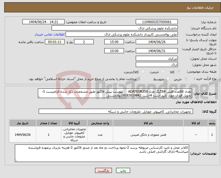Click the شهر محل تحویل field اراک
Viewport: 221px width, 178px height.
[156, 64]
